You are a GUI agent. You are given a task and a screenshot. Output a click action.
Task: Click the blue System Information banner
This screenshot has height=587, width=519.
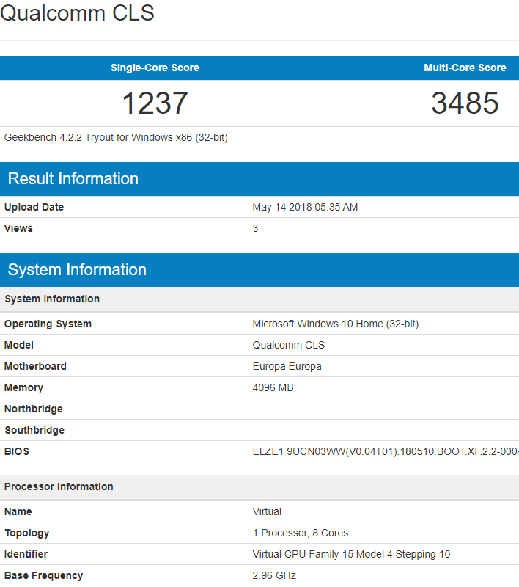click(259, 270)
